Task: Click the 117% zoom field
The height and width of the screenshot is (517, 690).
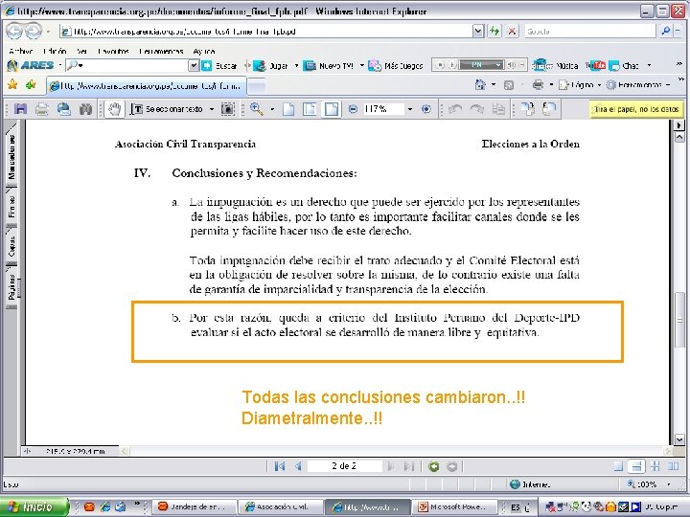Action: pyautogui.click(x=383, y=109)
